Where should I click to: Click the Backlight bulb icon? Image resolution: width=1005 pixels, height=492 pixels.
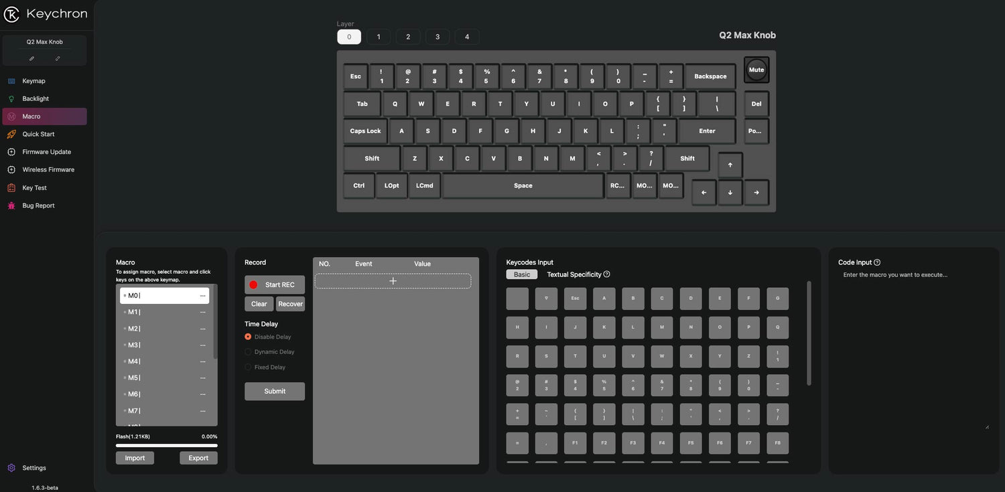pyautogui.click(x=11, y=99)
